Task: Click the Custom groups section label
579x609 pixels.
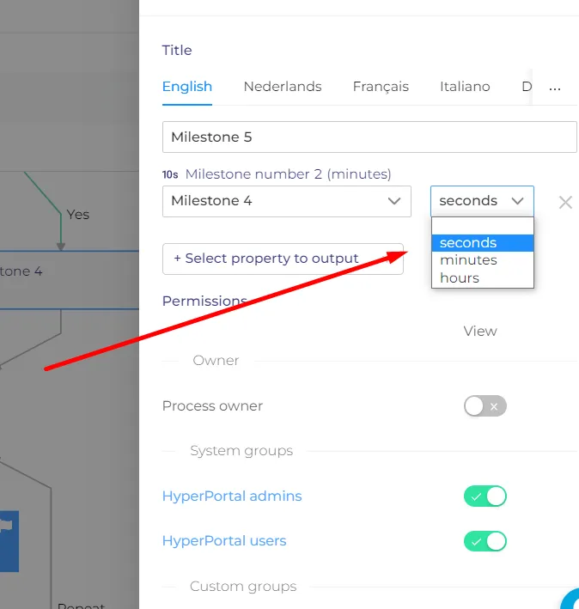Action: 243,587
